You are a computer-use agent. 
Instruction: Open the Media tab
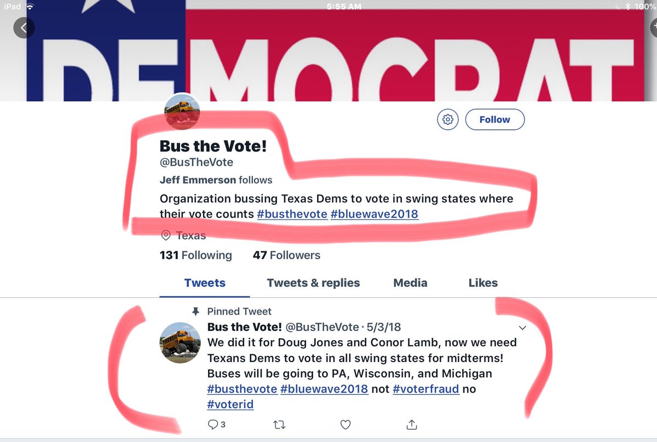[x=411, y=283]
